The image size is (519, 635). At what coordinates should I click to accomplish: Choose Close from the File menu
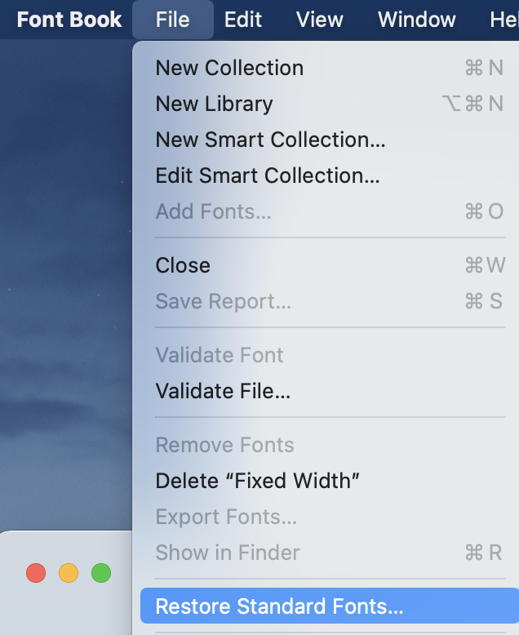(x=183, y=265)
